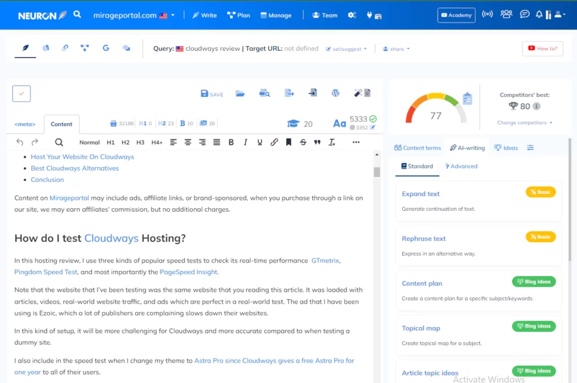Open the Rephrase text AI option
The image size is (577, 383).
pos(478,246)
